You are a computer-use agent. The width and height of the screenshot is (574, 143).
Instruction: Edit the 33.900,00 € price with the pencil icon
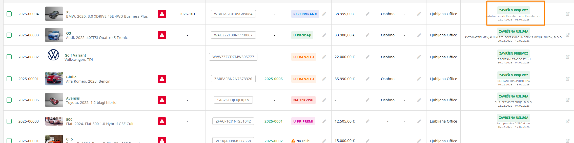367,35
